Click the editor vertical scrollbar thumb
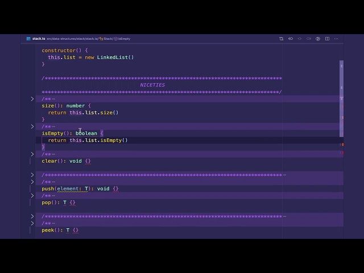Viewport: 364px width, 273px height. (341, 98)
